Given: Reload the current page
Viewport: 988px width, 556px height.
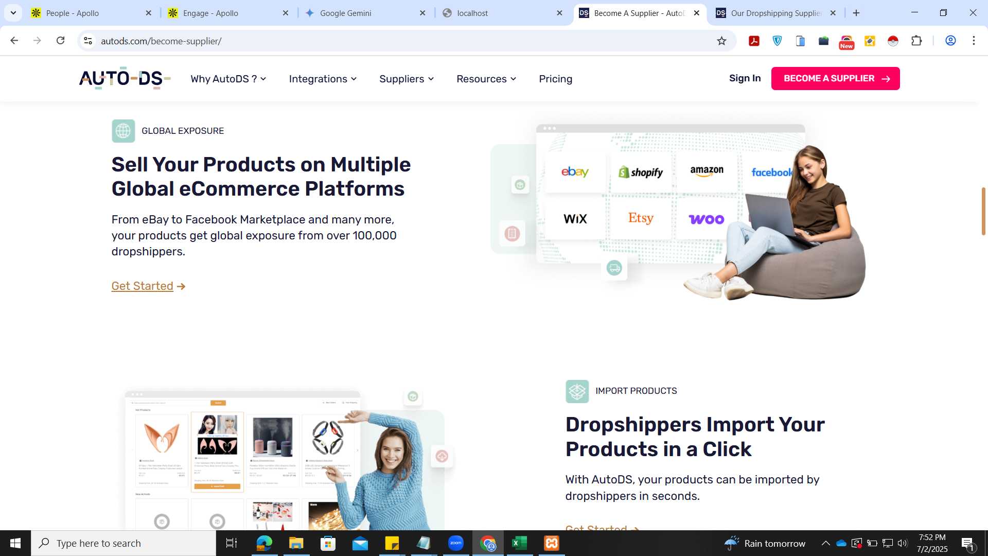Looking at the screenshot, I should [60, 41].
